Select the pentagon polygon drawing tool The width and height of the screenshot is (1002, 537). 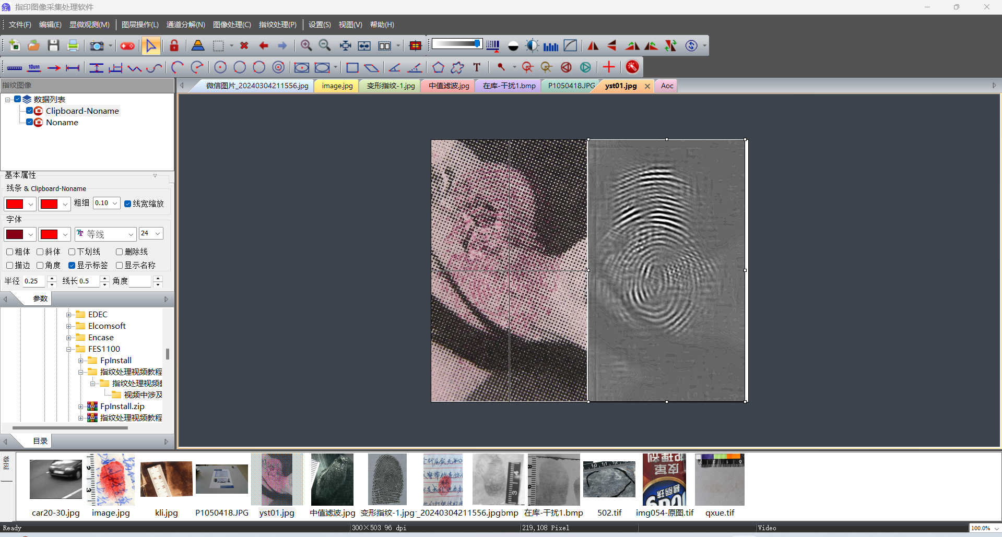point(438,67)
